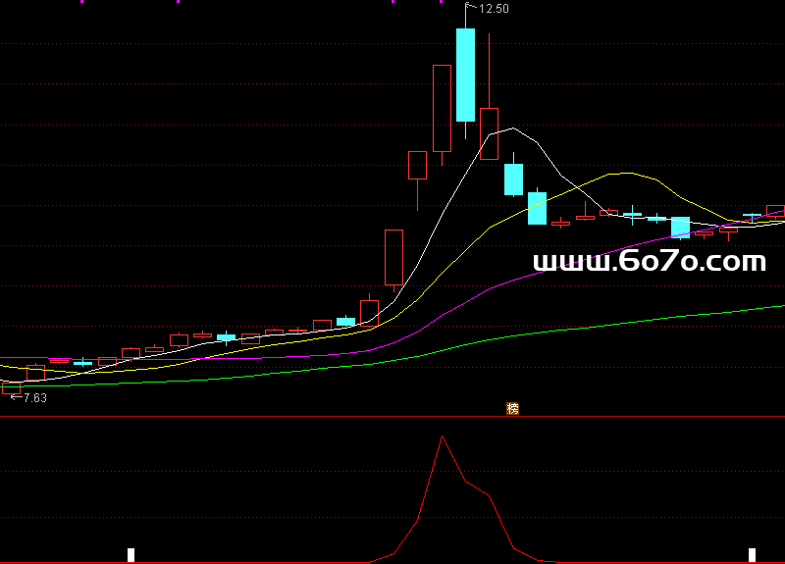Viewport: 785px width, 564px height.
Task: Click the red divider line above indicator panel
Action: pyautogui.click(x=294, y=417)
